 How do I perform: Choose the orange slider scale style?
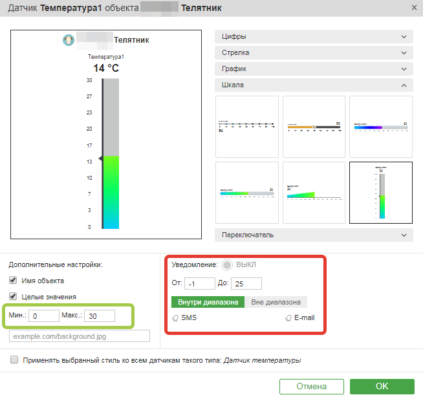pyautogui.click(x=314, y=126)
